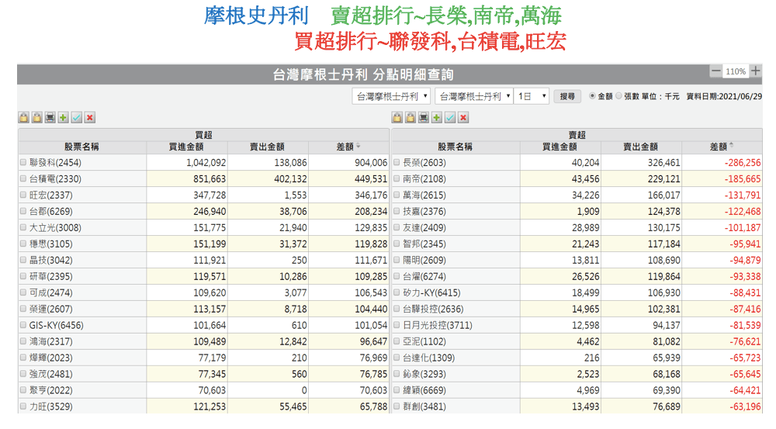Select the 張數 radio button
This screenshot has height=429, width=776.
(x=618, y=96)
